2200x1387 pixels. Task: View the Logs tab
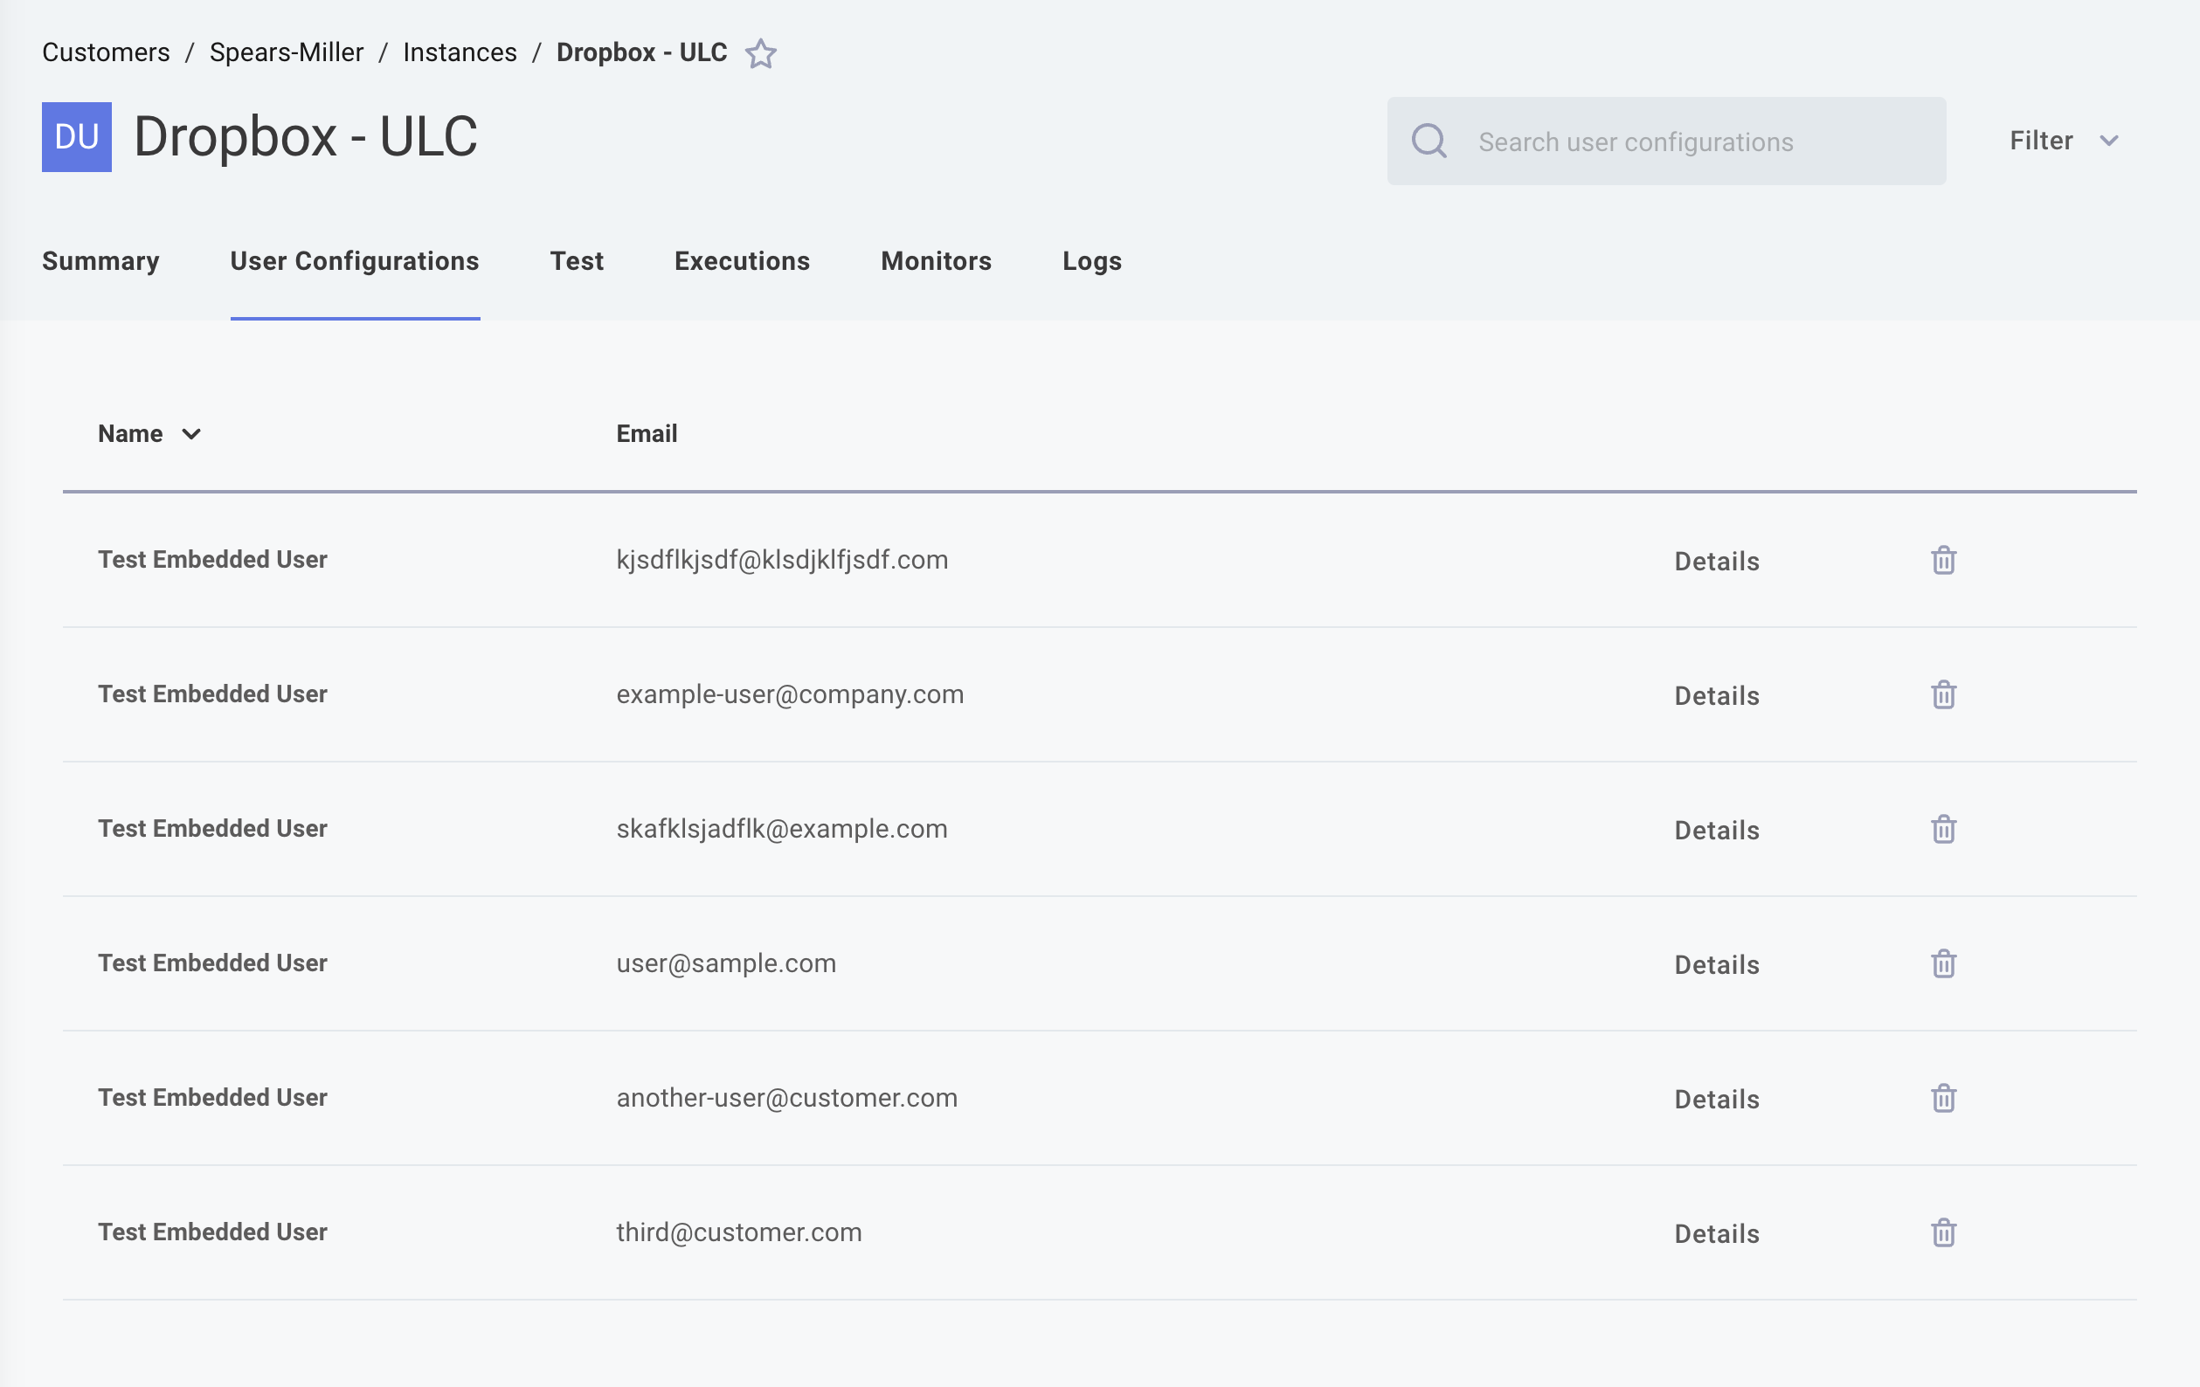[1092, 261]
